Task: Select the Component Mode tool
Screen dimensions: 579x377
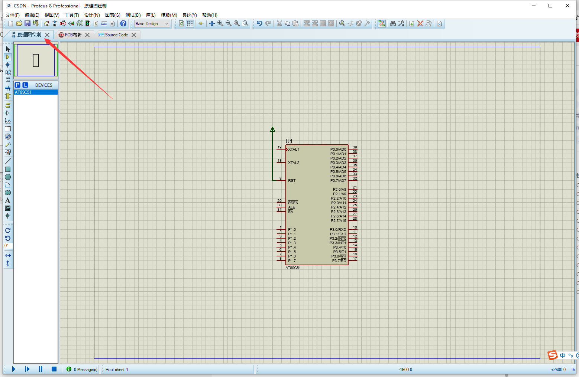Action: point(8,57)
